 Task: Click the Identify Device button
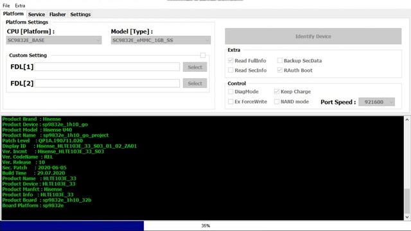(313, 36)
